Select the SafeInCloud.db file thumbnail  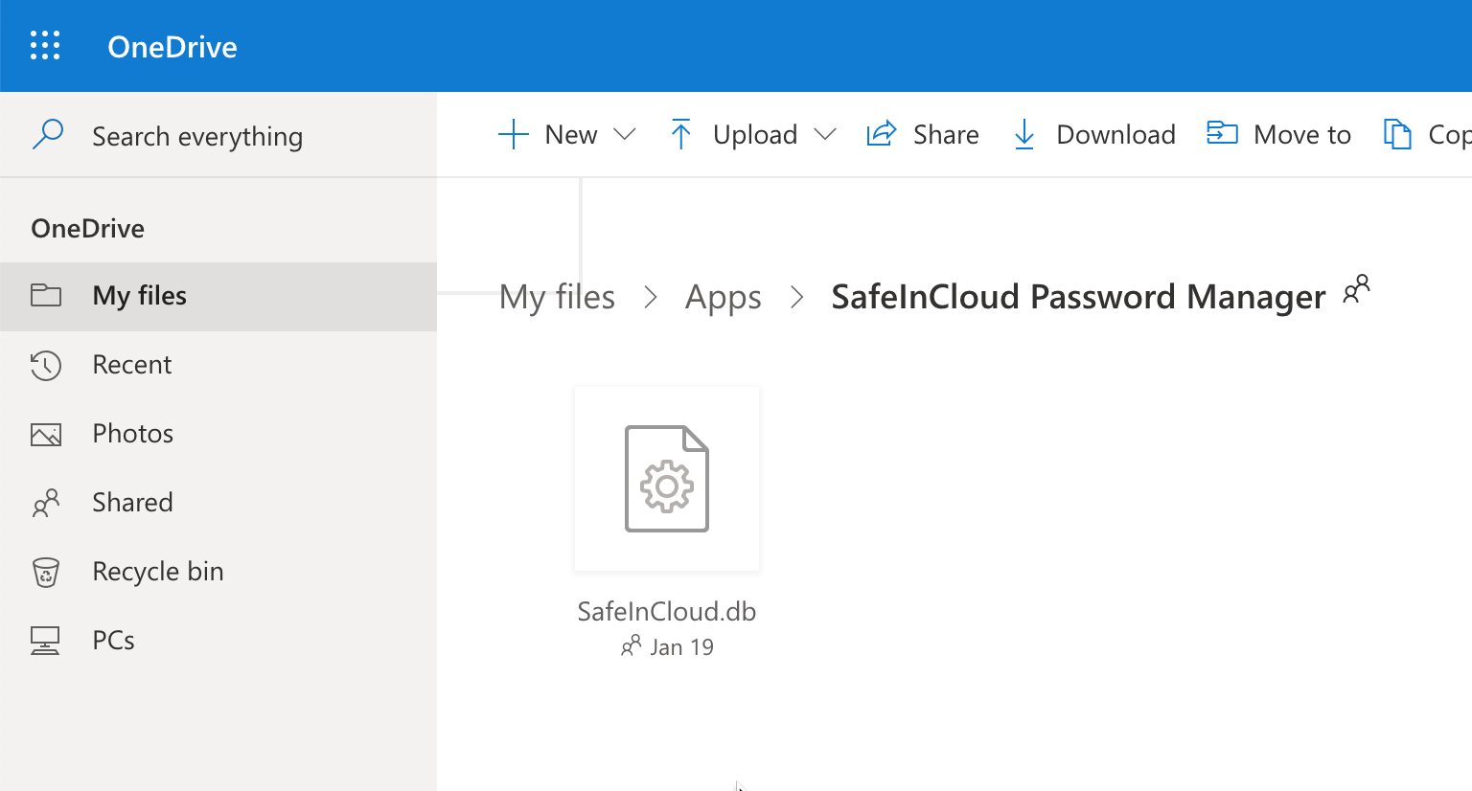click(667, 479)
